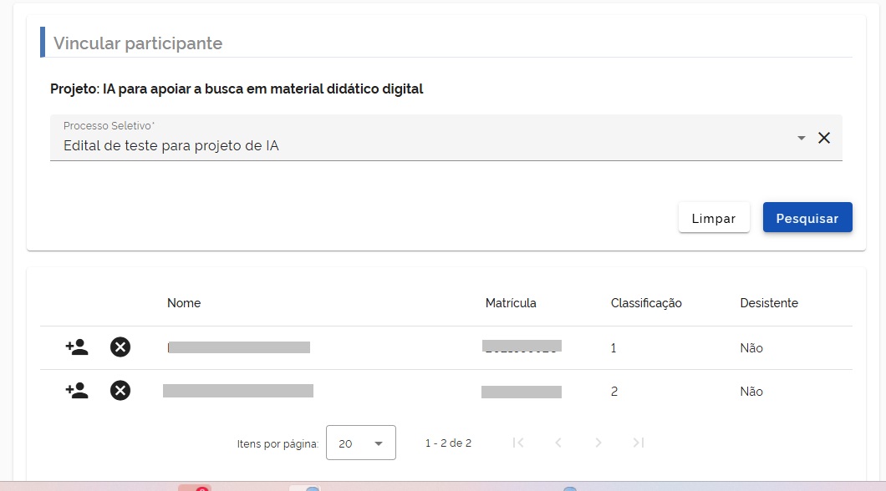The height and width of the screenshot is (491, 886).
Task: Remove the participant with classification 1
Action: coord(120,347)
